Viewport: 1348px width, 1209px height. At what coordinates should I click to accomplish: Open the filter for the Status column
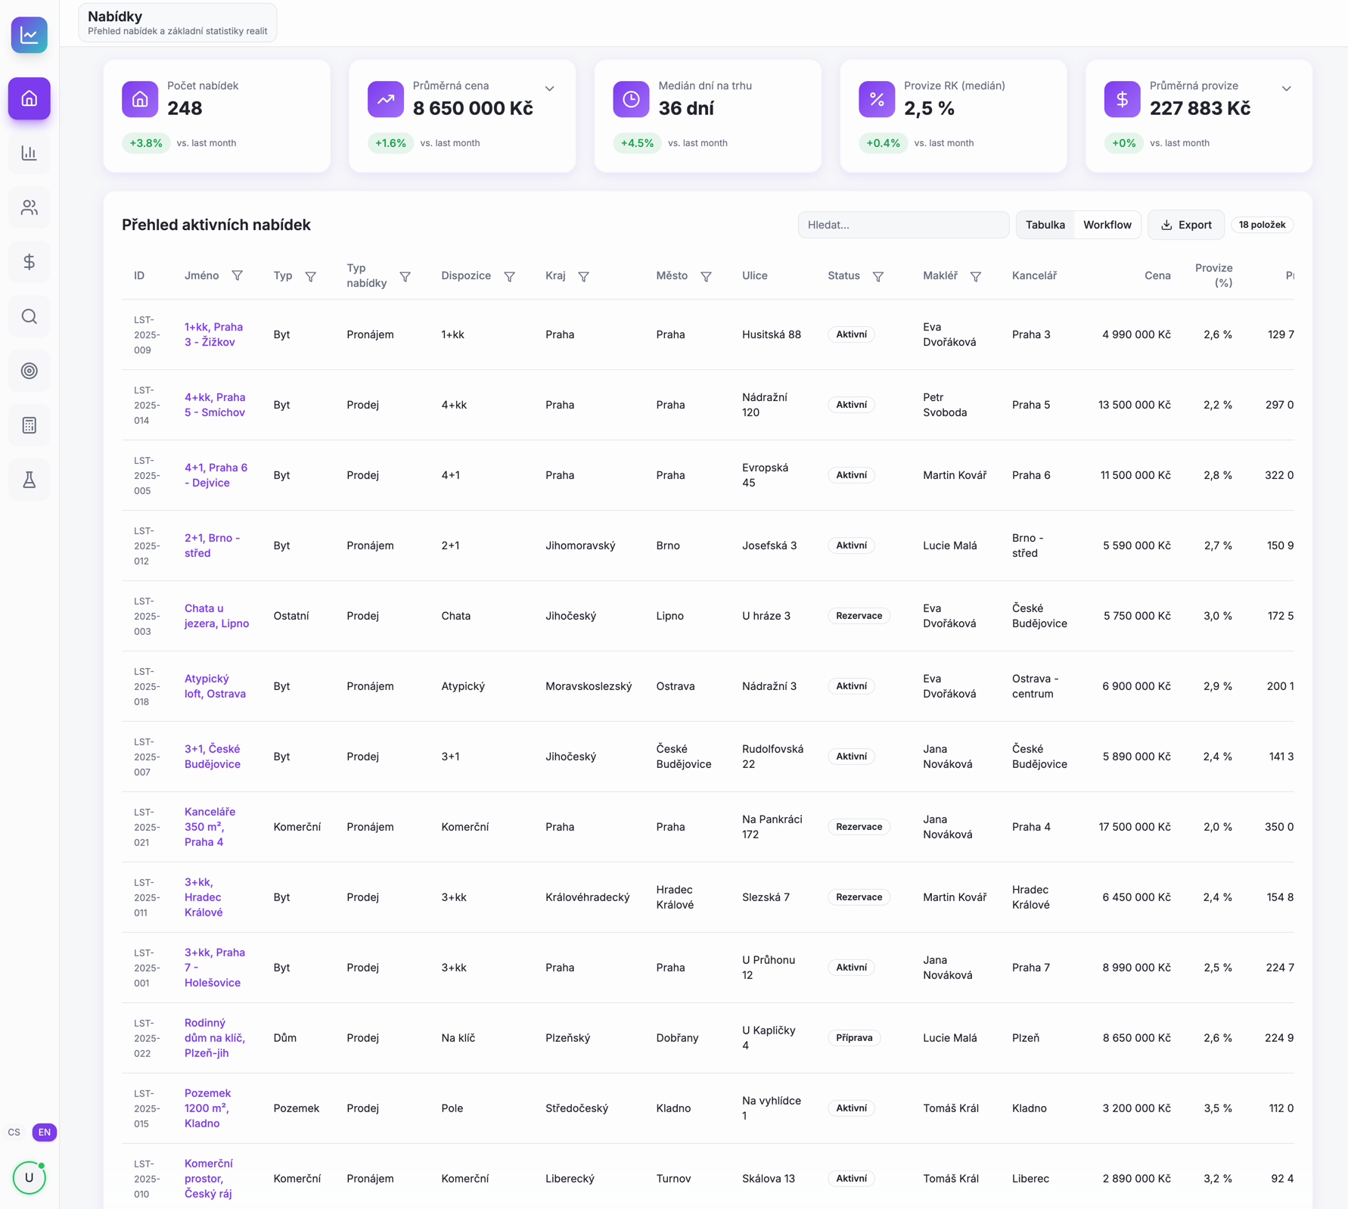coord(878,276)
